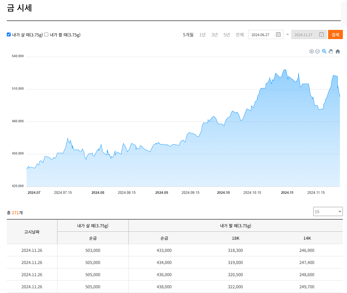This screenshot has height=293, width=347.
Task: Click the 322,000 18K price cell
Action: pyautogui.click(x=235, y=287)
